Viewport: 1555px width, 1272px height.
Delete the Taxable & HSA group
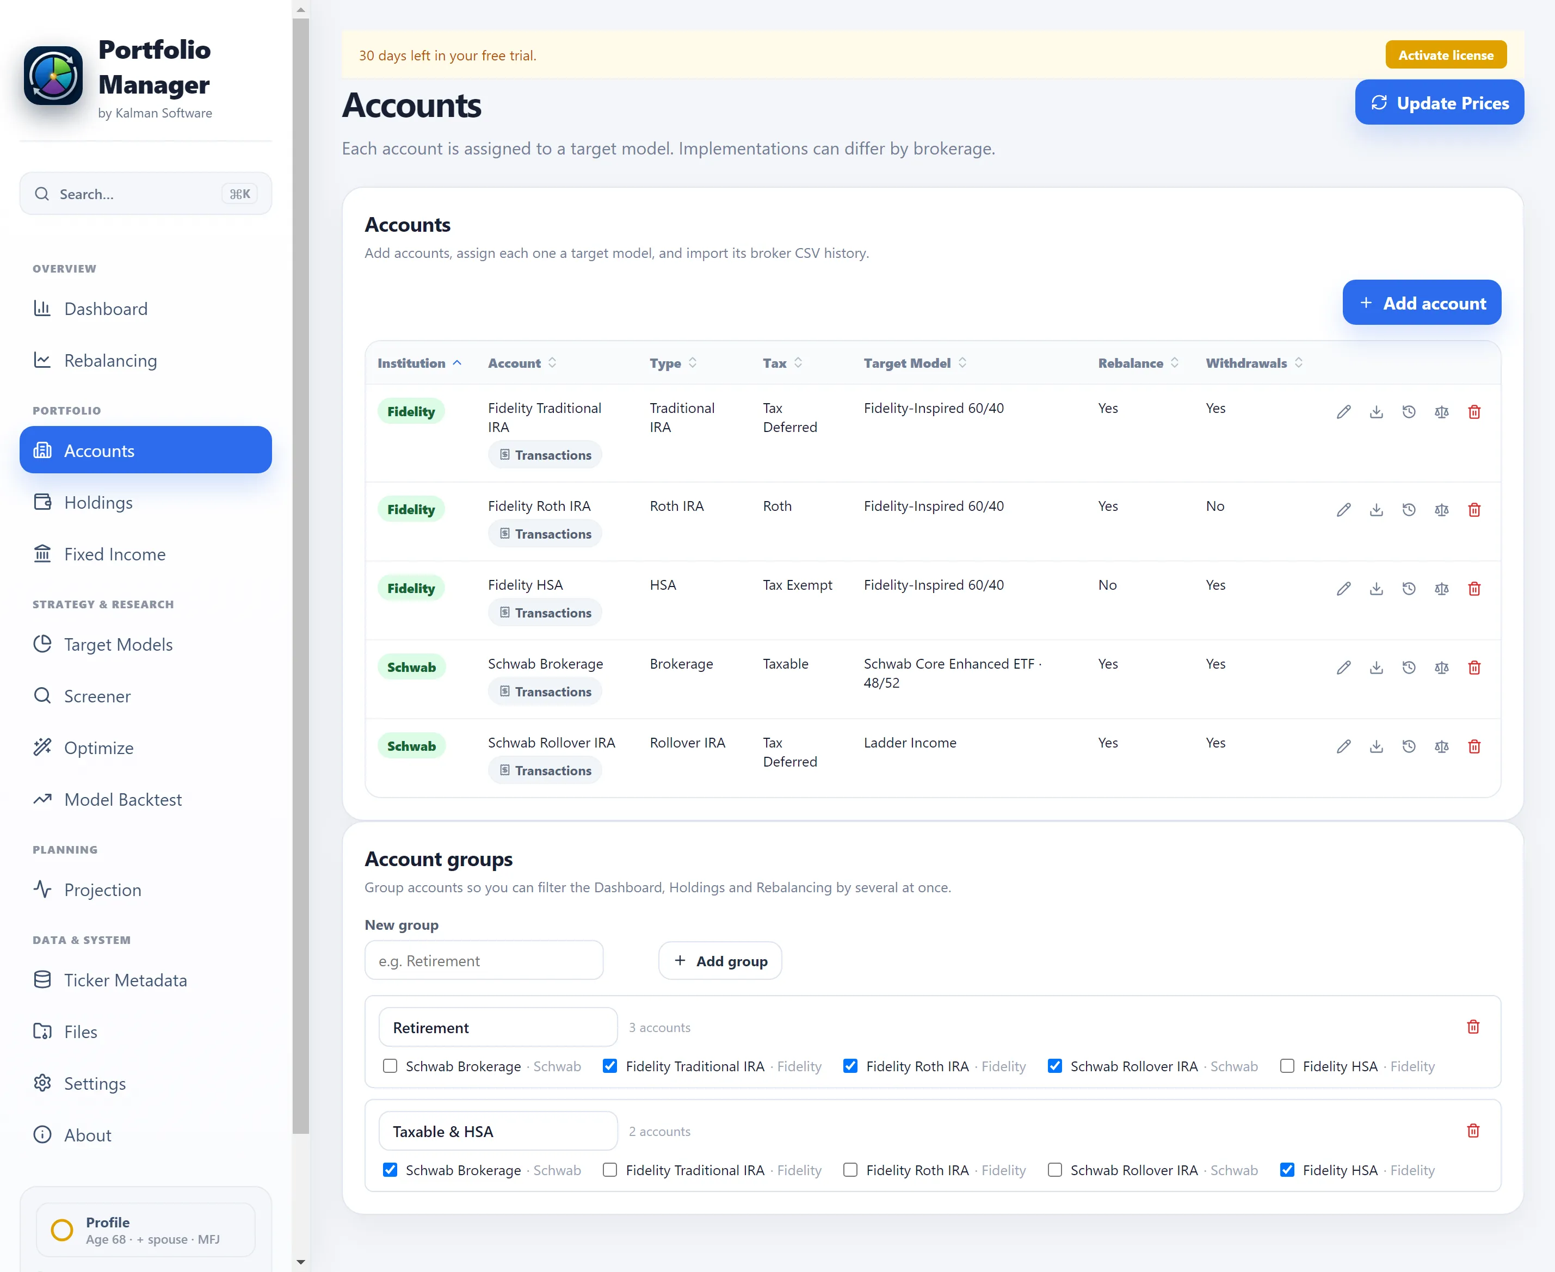pos(1473,1131)
